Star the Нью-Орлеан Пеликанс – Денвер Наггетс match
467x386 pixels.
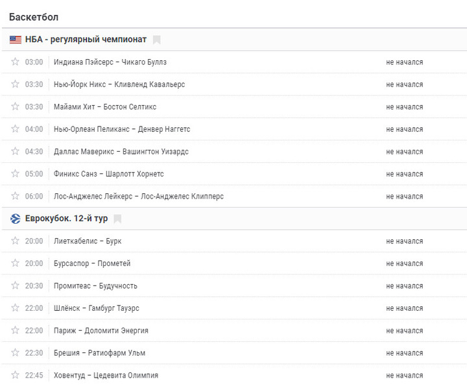pos(15,128)
